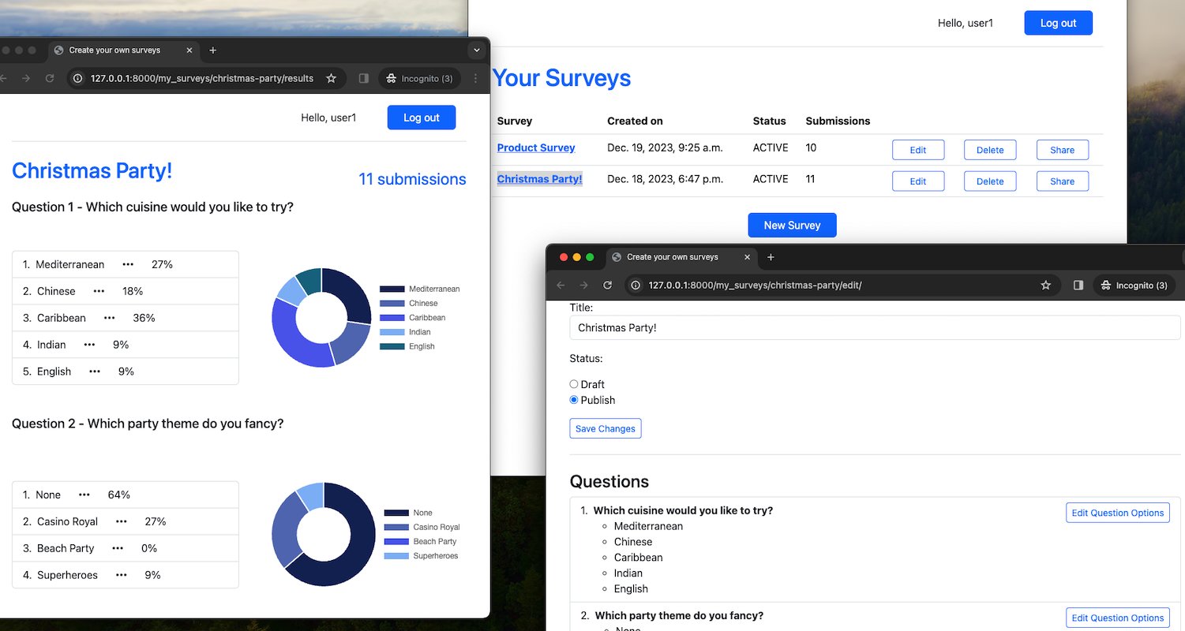Click the side panel icon in the edit browser toolbar
This screenshot has width=1185, height=631.
pyautogui.click(x=1078, y=286)
